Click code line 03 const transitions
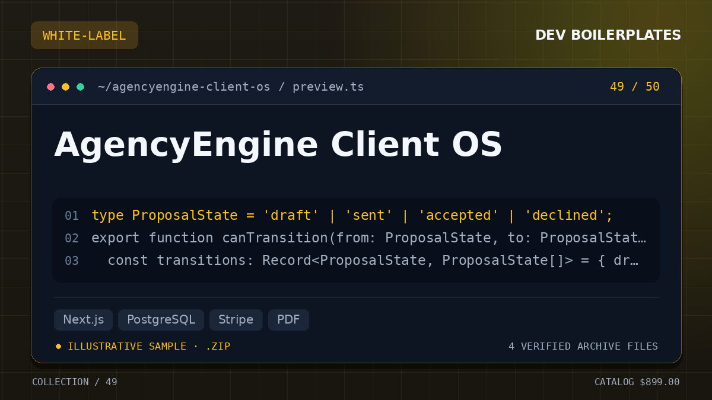Viewport: 712px width, 400px height. click(373, 260)
